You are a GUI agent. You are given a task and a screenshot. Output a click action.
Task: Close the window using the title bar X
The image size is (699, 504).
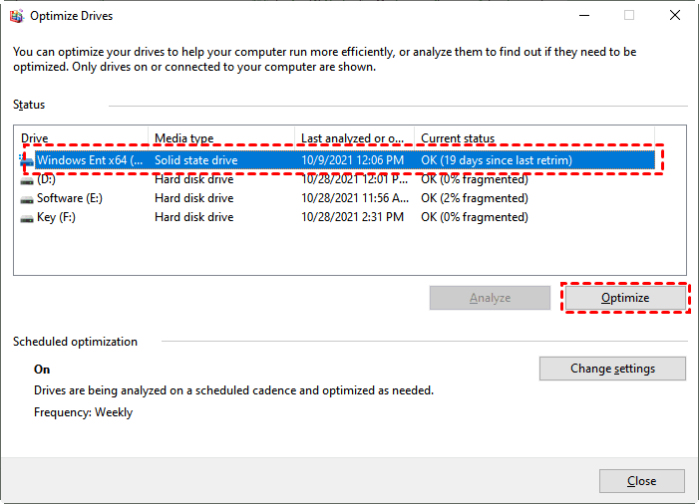click(675, 16)
